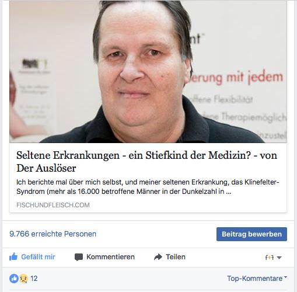This screenshot has height=292, width=297.
Task: Click the Teilen text label
Action: pyautogui.click(x=176, y=257)
